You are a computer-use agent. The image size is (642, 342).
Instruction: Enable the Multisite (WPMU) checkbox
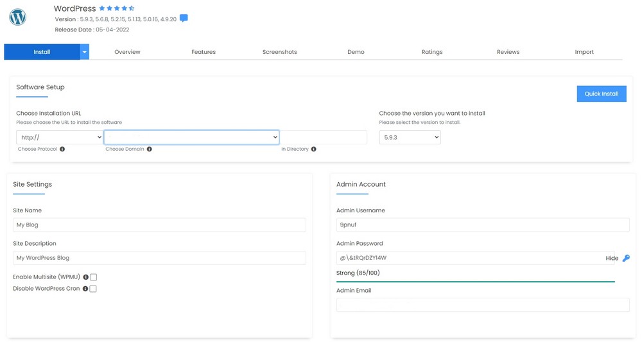(x=94, y=277)
